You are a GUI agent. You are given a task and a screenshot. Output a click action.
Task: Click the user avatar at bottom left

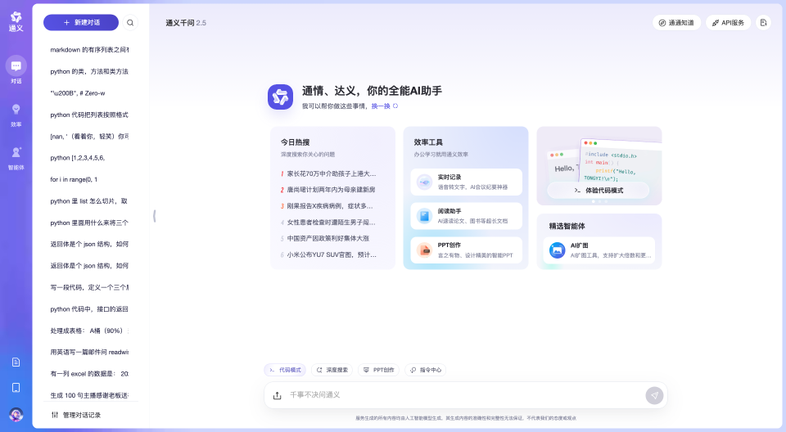click(16, 415)
